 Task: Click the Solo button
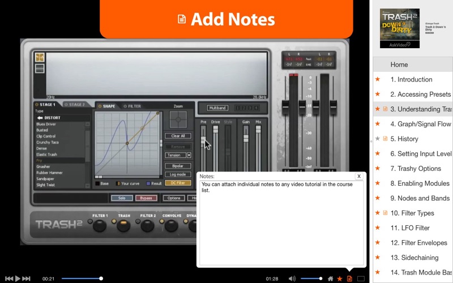click(122, 198)
